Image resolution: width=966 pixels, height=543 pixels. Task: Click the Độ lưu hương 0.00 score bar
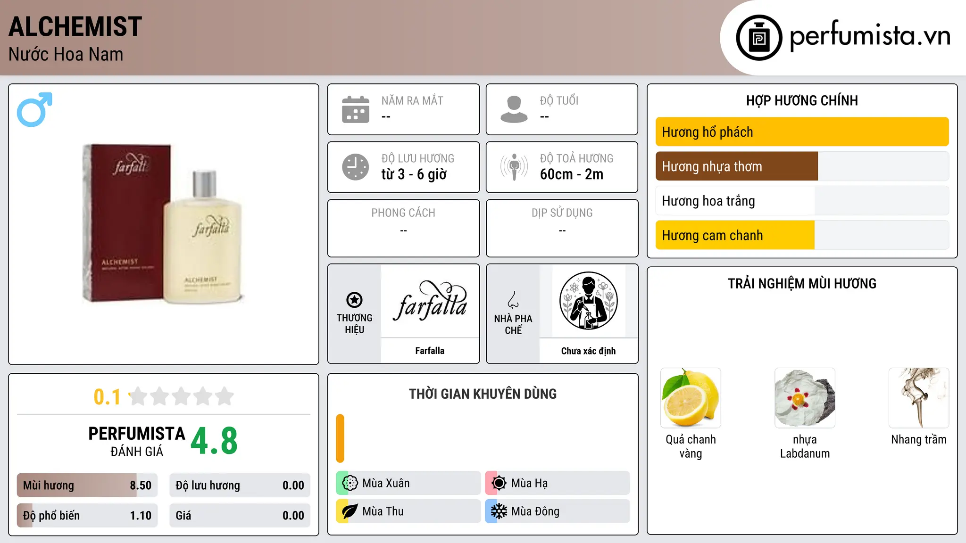pyautogui.click(x=240, y=485)
